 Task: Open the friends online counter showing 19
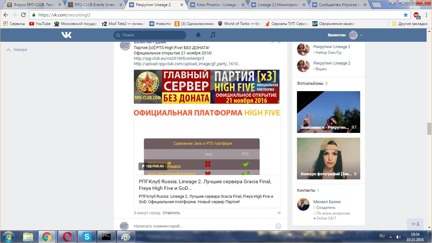(x=415, y=224)
